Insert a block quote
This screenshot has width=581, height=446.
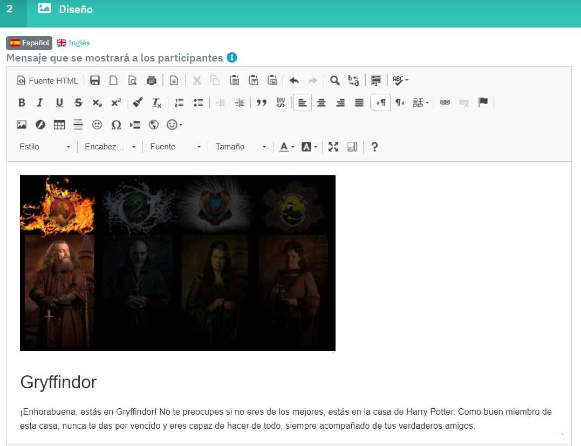(262, 102)
